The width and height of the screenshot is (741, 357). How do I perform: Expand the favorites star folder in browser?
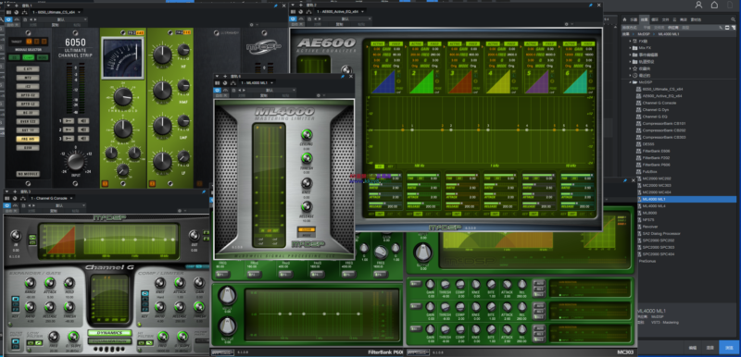(631, 68)
